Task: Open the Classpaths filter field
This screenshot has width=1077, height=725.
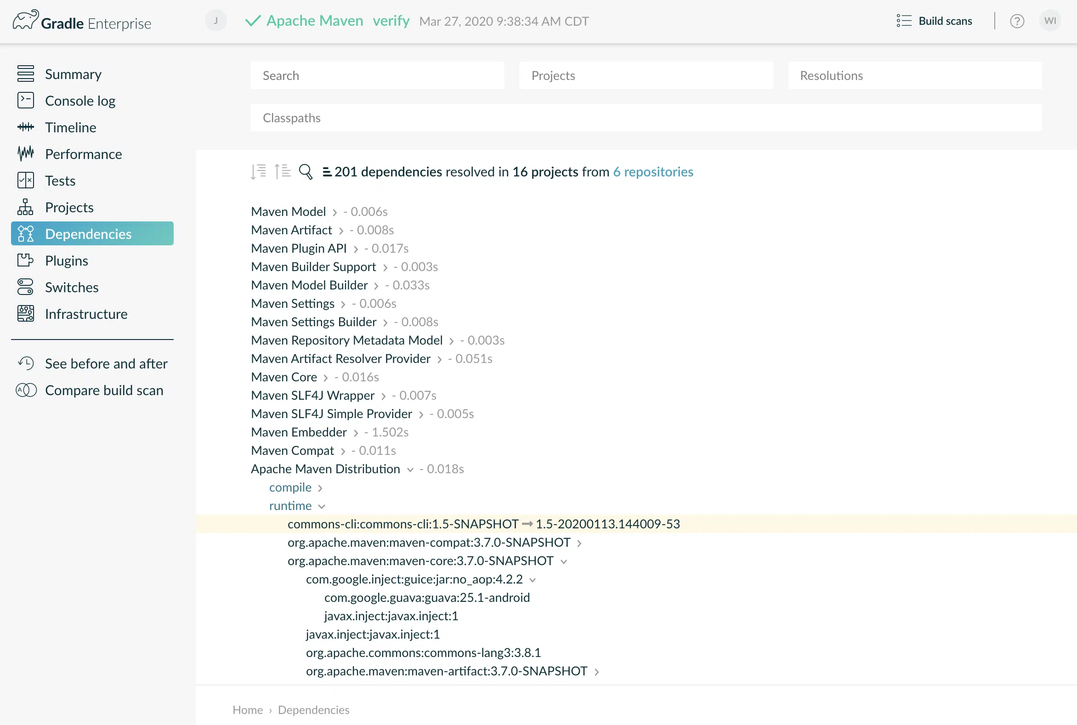Action: 646,118
